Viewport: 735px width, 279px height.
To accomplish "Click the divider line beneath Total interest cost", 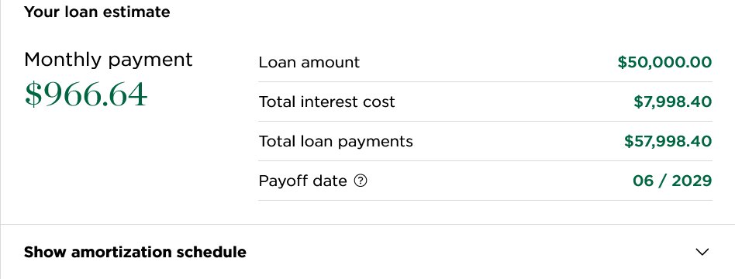I will [485, 122].
